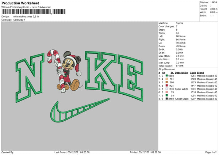Select the green swatch beside 6688 stitches
Screen dimensions: 219x155
(167, 76)
